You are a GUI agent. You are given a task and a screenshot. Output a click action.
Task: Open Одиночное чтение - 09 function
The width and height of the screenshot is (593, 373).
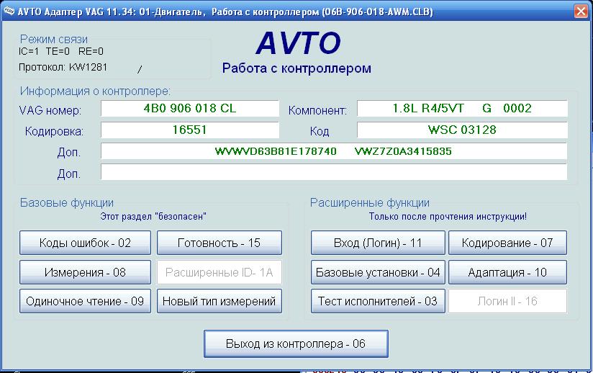point(85,301)
